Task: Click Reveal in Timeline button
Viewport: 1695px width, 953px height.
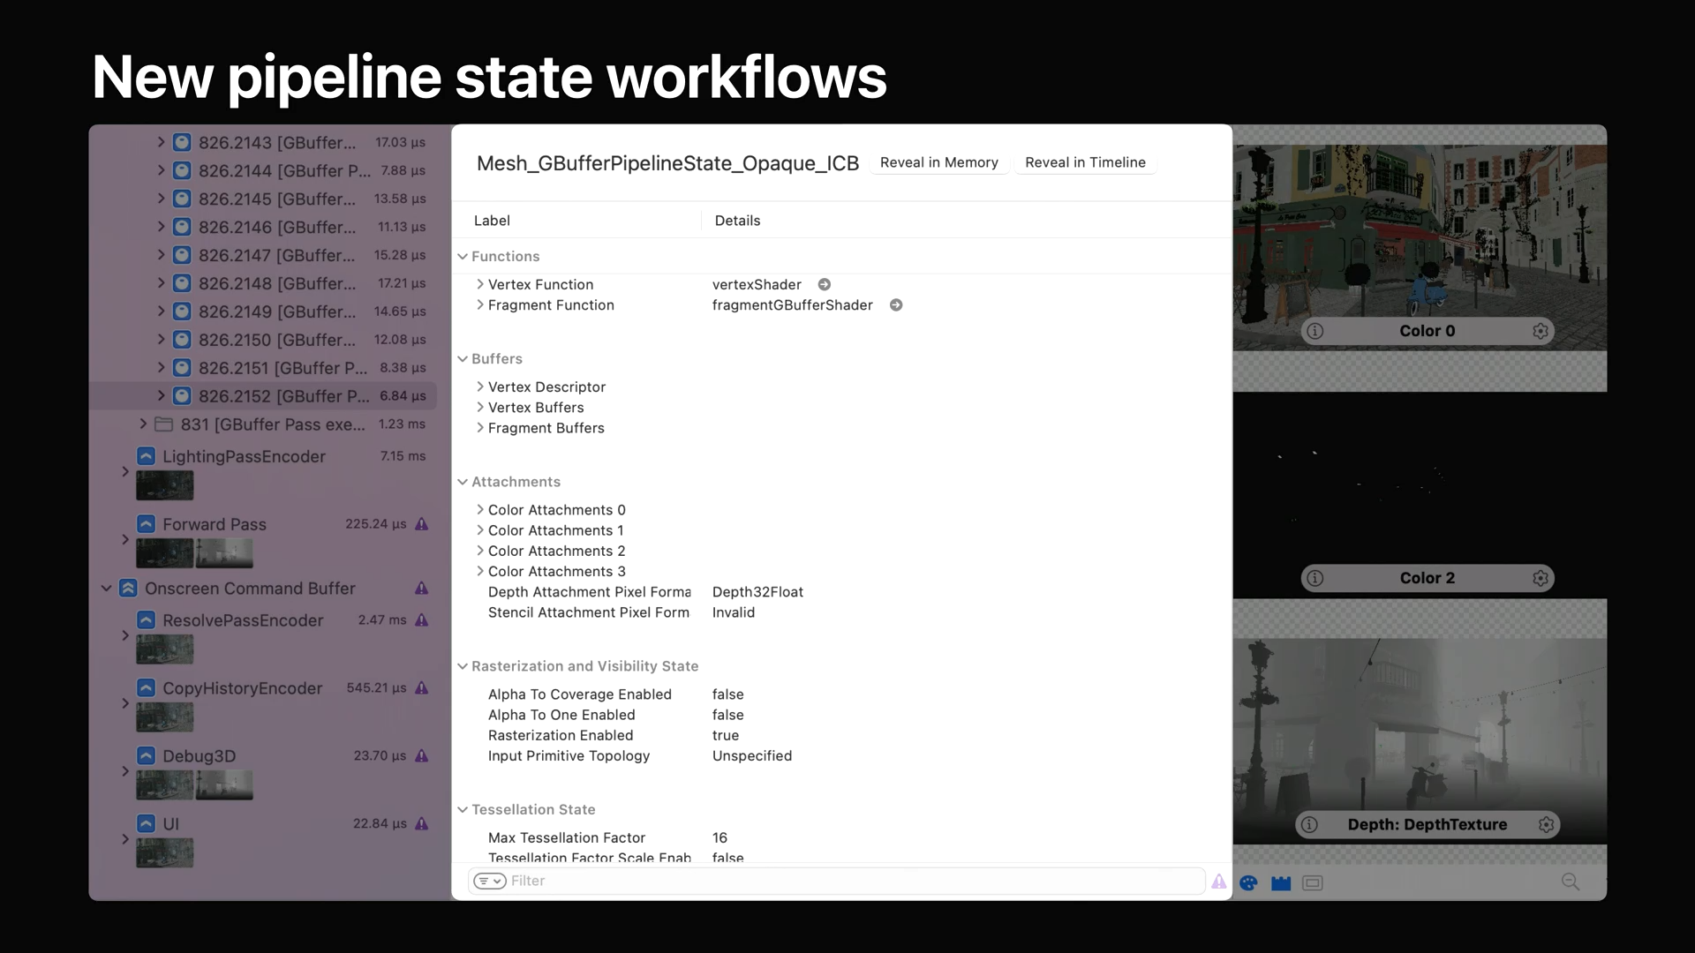Action: pyautogui.click(x=1085, y=162)
